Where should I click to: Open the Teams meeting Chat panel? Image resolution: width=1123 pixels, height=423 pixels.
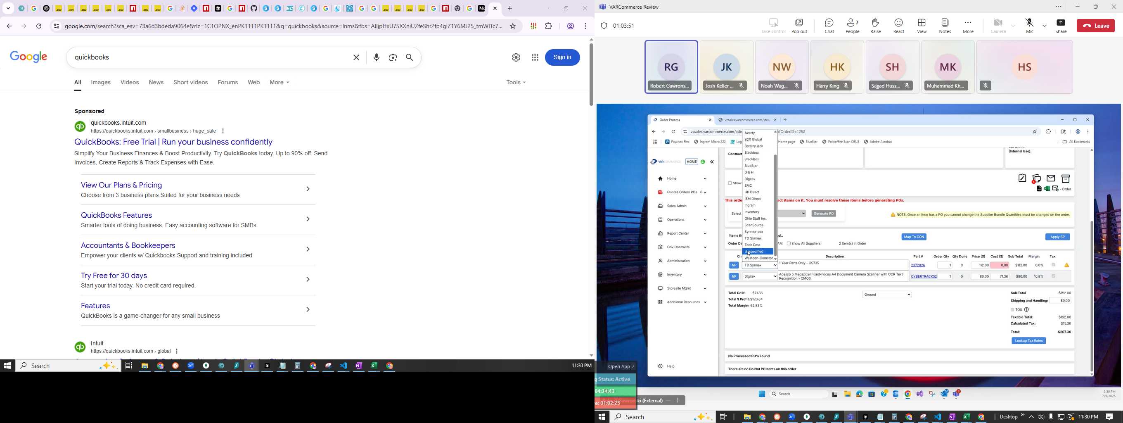coord(829,26)
